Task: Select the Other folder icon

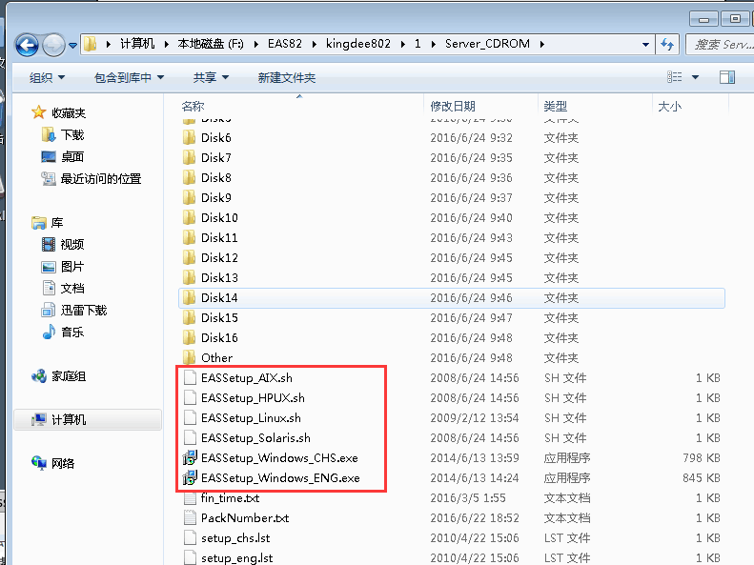Action: click(x=190, y=358)
